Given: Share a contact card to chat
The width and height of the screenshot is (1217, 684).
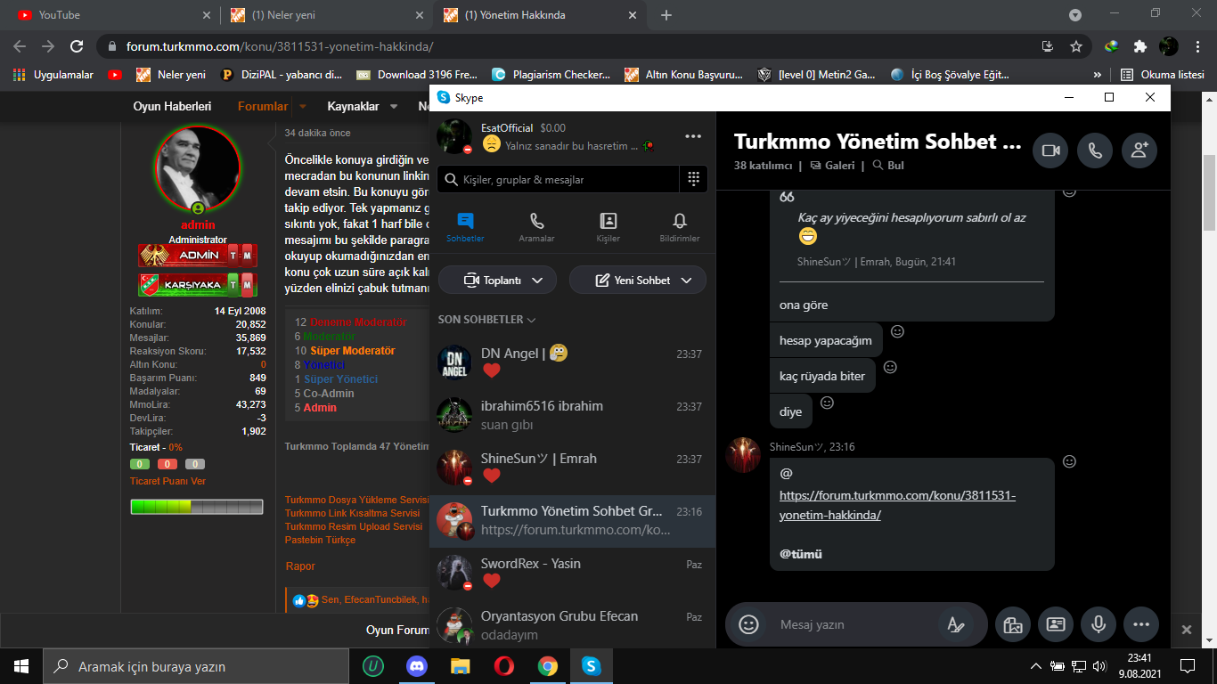Looking at the screenshot, I should tap(1056, 624).
